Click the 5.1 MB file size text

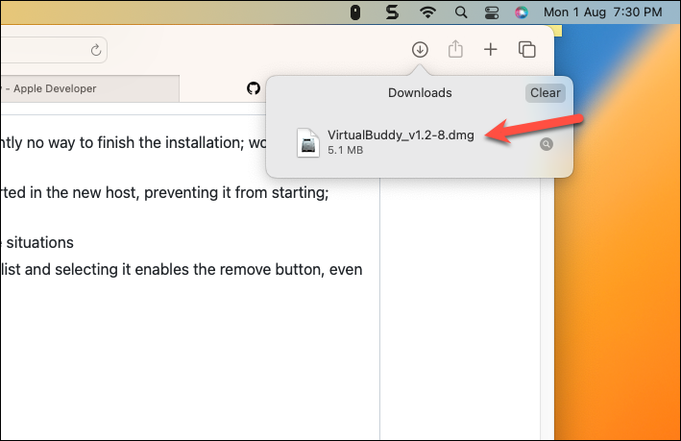tap(345, 150)
